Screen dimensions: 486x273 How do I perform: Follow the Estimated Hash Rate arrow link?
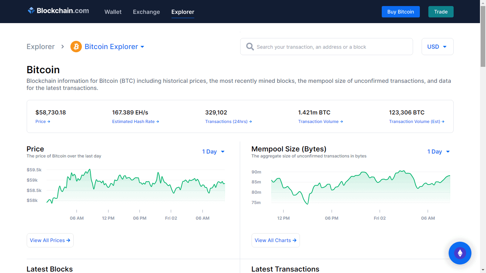136,121
